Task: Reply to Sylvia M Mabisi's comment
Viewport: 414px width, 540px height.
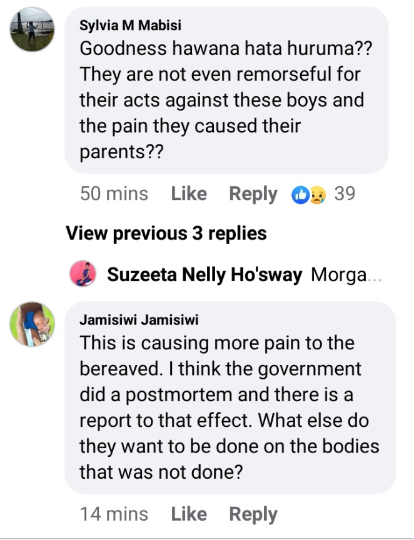Action: click(253, 194)
